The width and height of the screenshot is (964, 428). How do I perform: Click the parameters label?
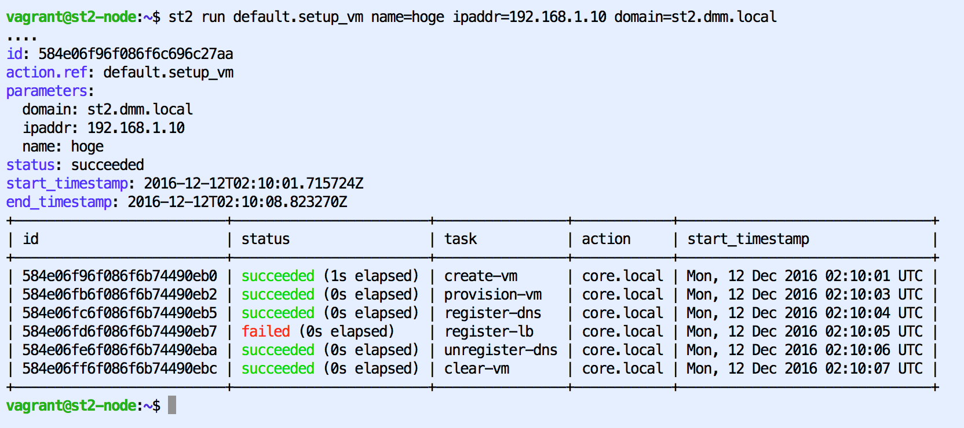coord(47,91)
